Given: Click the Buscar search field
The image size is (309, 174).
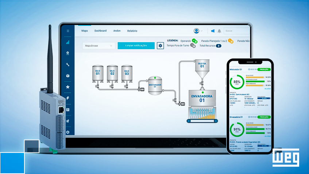Looking at the screenshot, I should [237, 31].
